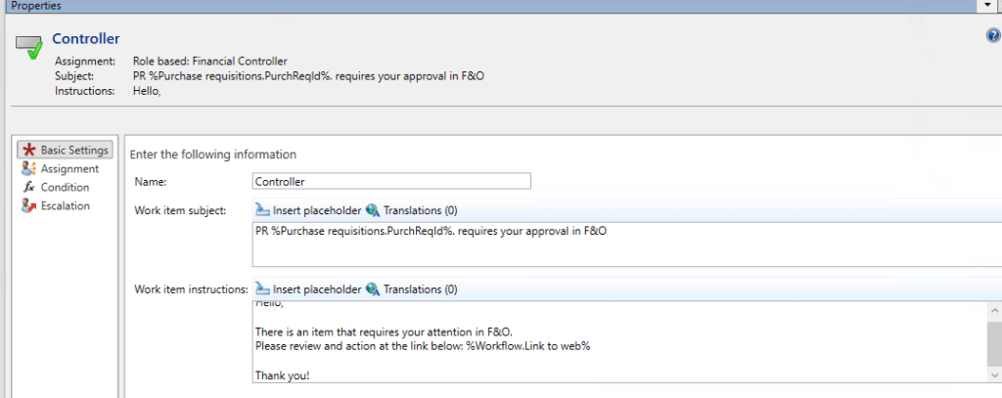
Task: Open the Condition fx icon
Action: [x=28, y=188]
